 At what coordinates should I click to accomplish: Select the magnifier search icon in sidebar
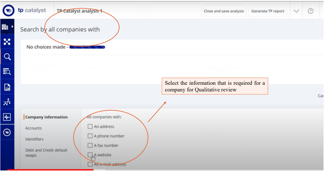[7, 57]
